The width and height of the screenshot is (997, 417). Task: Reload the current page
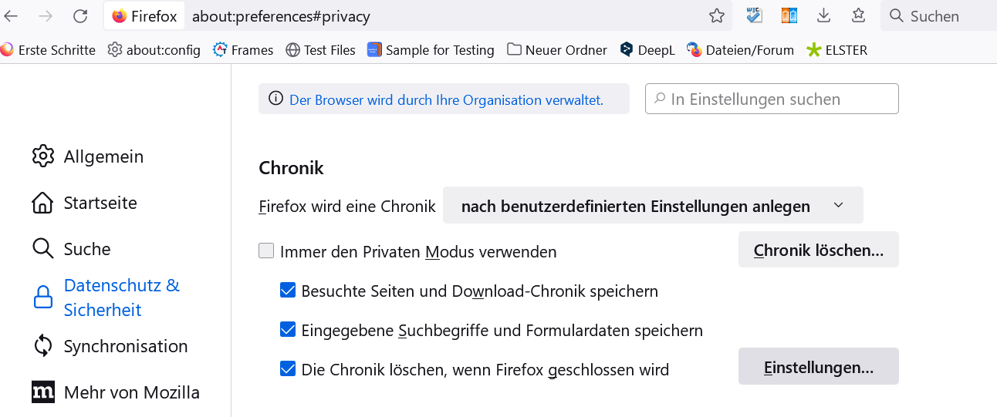point(80,16)
